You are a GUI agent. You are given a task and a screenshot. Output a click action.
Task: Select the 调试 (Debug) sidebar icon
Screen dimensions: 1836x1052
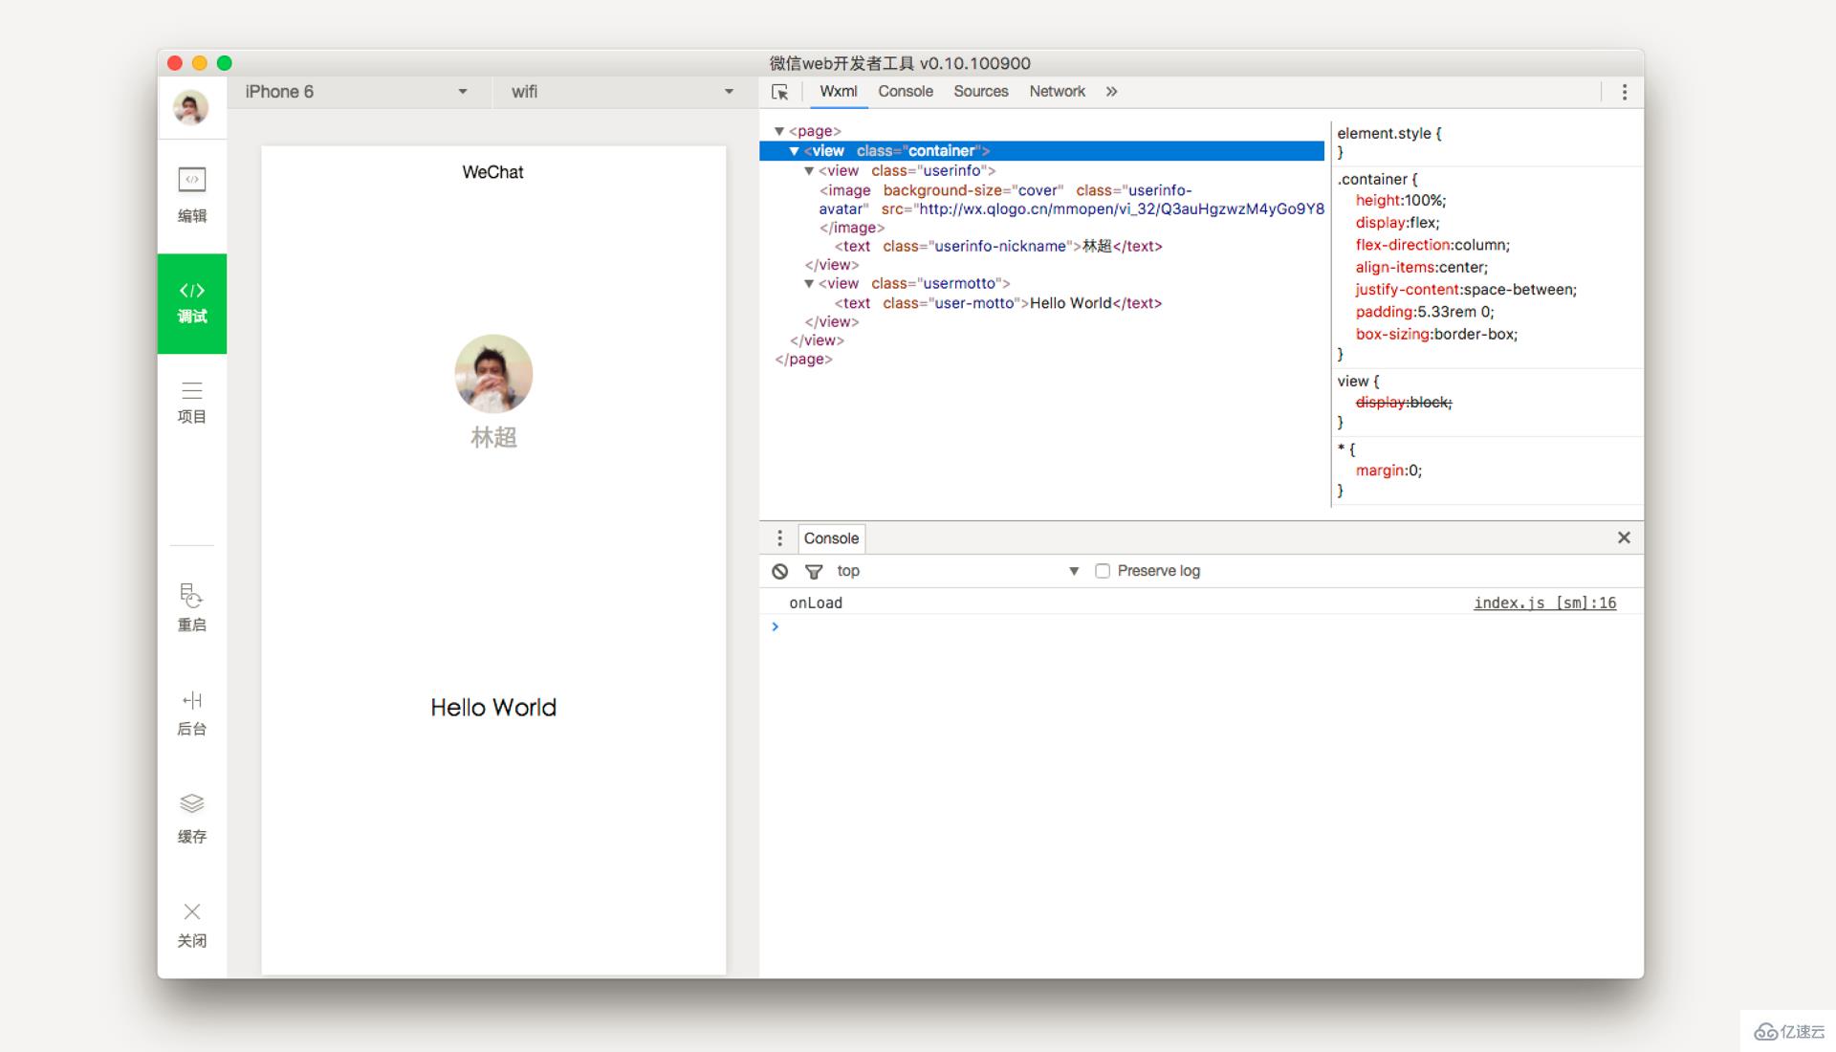(x=191, y=301)
